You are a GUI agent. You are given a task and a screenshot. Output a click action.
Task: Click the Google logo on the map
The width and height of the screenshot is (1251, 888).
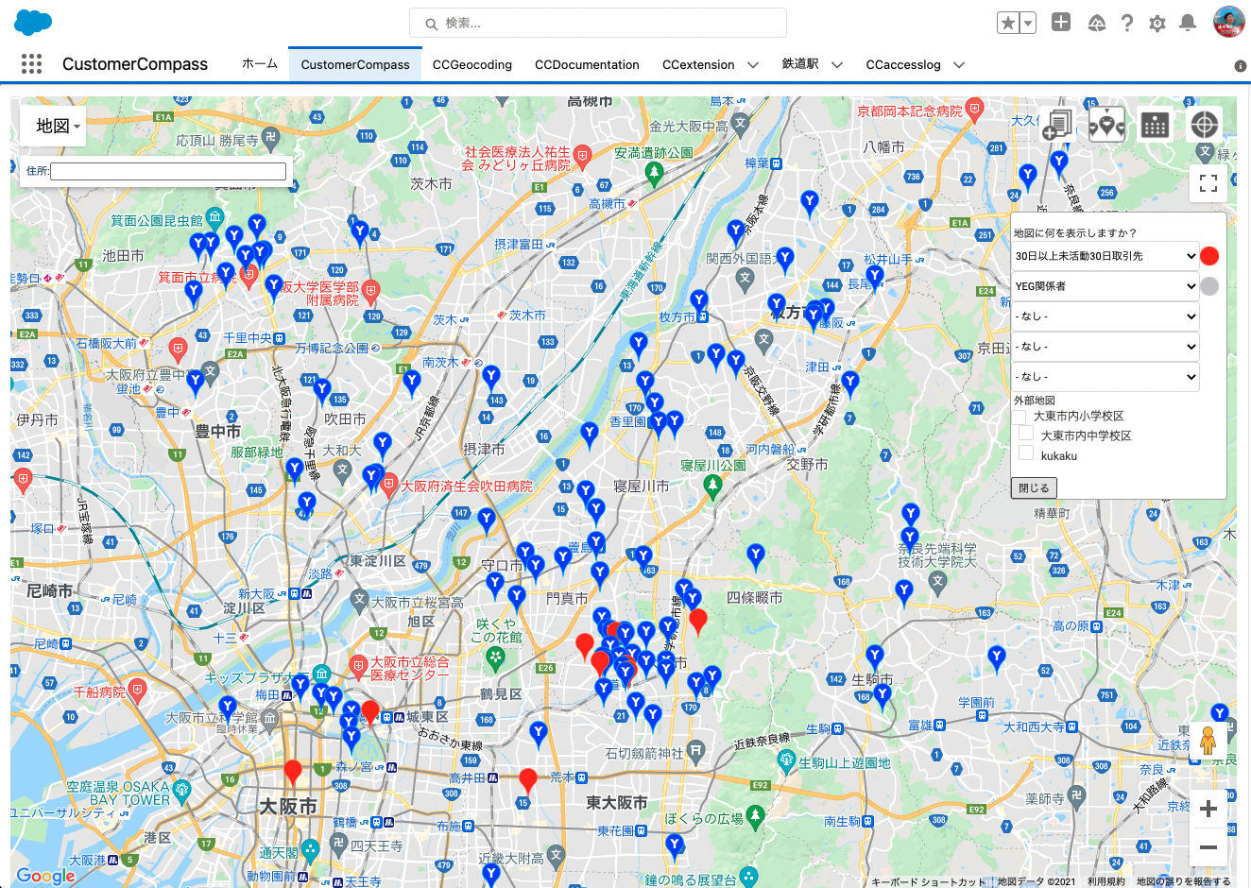click(x=45, y=876)
